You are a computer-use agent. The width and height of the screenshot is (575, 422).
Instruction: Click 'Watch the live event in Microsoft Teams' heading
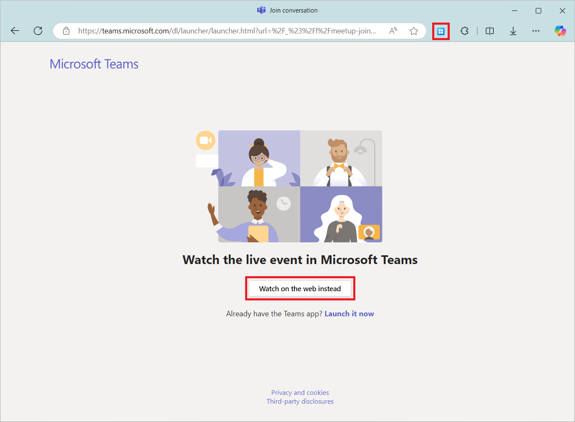[x=300, y=260]
